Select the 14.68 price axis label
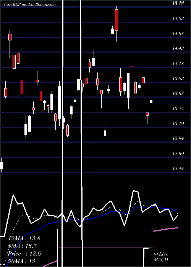 [x=178, y=34]
